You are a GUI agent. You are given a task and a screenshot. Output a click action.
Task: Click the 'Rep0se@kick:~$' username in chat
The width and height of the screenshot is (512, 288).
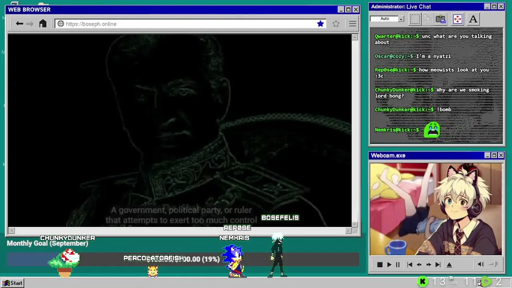pos(395,70)
